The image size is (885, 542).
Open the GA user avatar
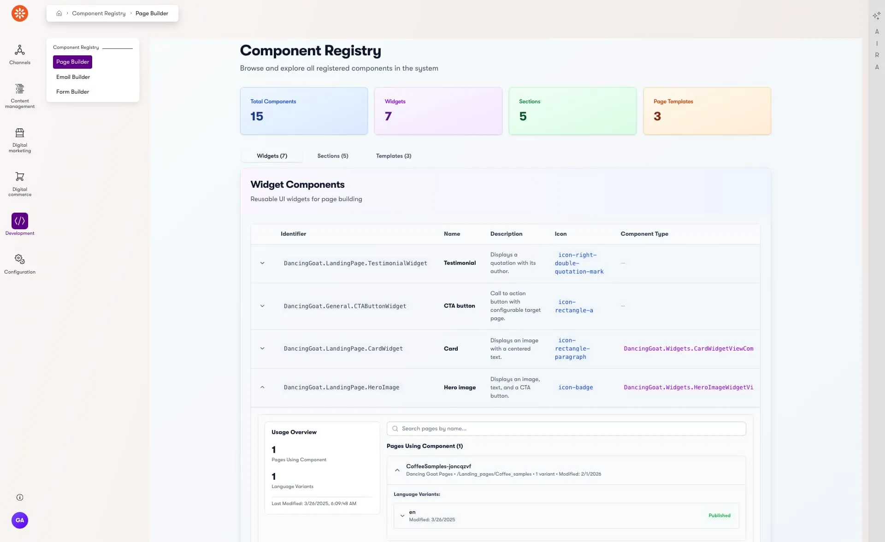click(20, 520)
